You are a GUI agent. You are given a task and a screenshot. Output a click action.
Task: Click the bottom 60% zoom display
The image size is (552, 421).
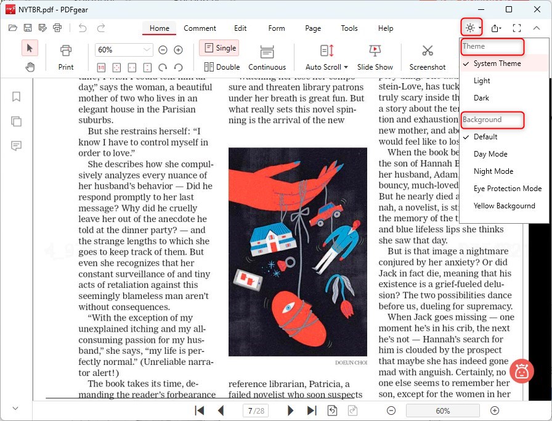pos(442,411)
